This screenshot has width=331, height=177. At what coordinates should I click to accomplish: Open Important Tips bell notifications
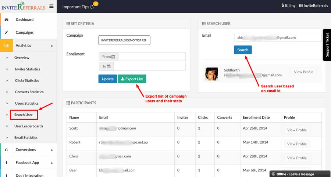coord(92,7)
